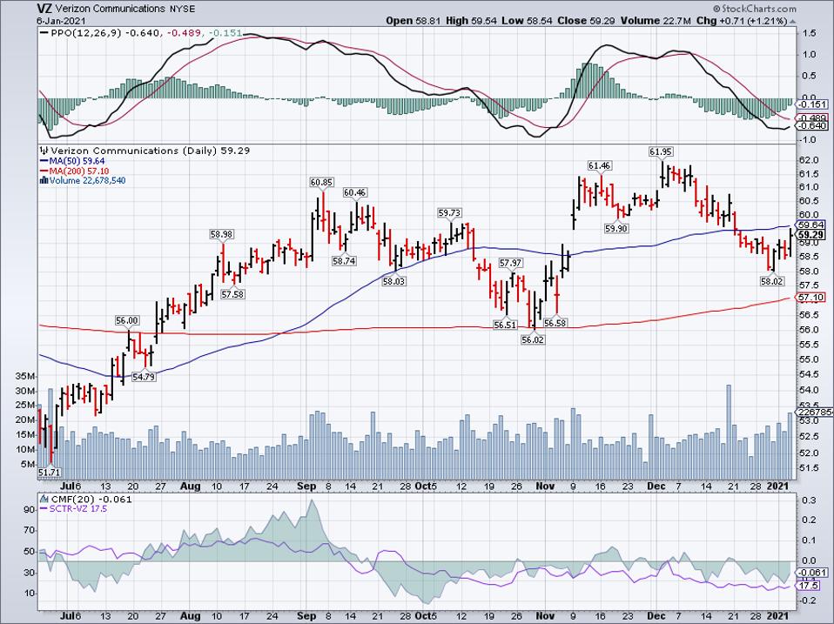
Task: Click the VZ ticker symbol in header
Action: coord(44,9)
